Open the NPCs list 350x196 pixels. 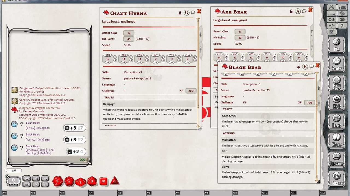[337, 102]
